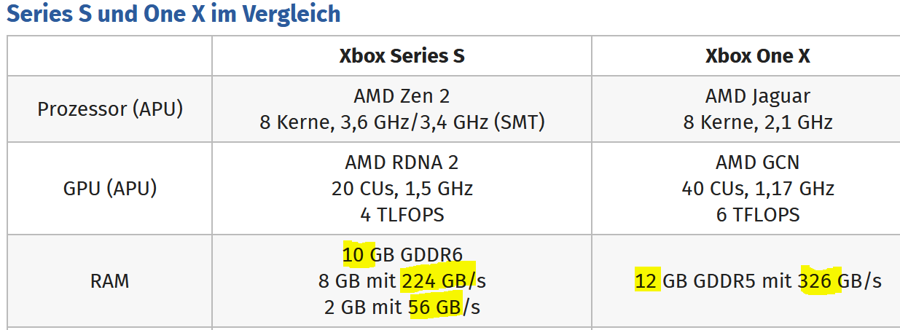The height and width of the screenshot is (330, 900).
Task: Click the "RAM" row label
Action: [110, 280]
